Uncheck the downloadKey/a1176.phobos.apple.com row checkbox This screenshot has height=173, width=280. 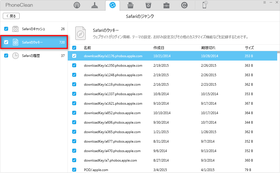click(x=74, y=56)
